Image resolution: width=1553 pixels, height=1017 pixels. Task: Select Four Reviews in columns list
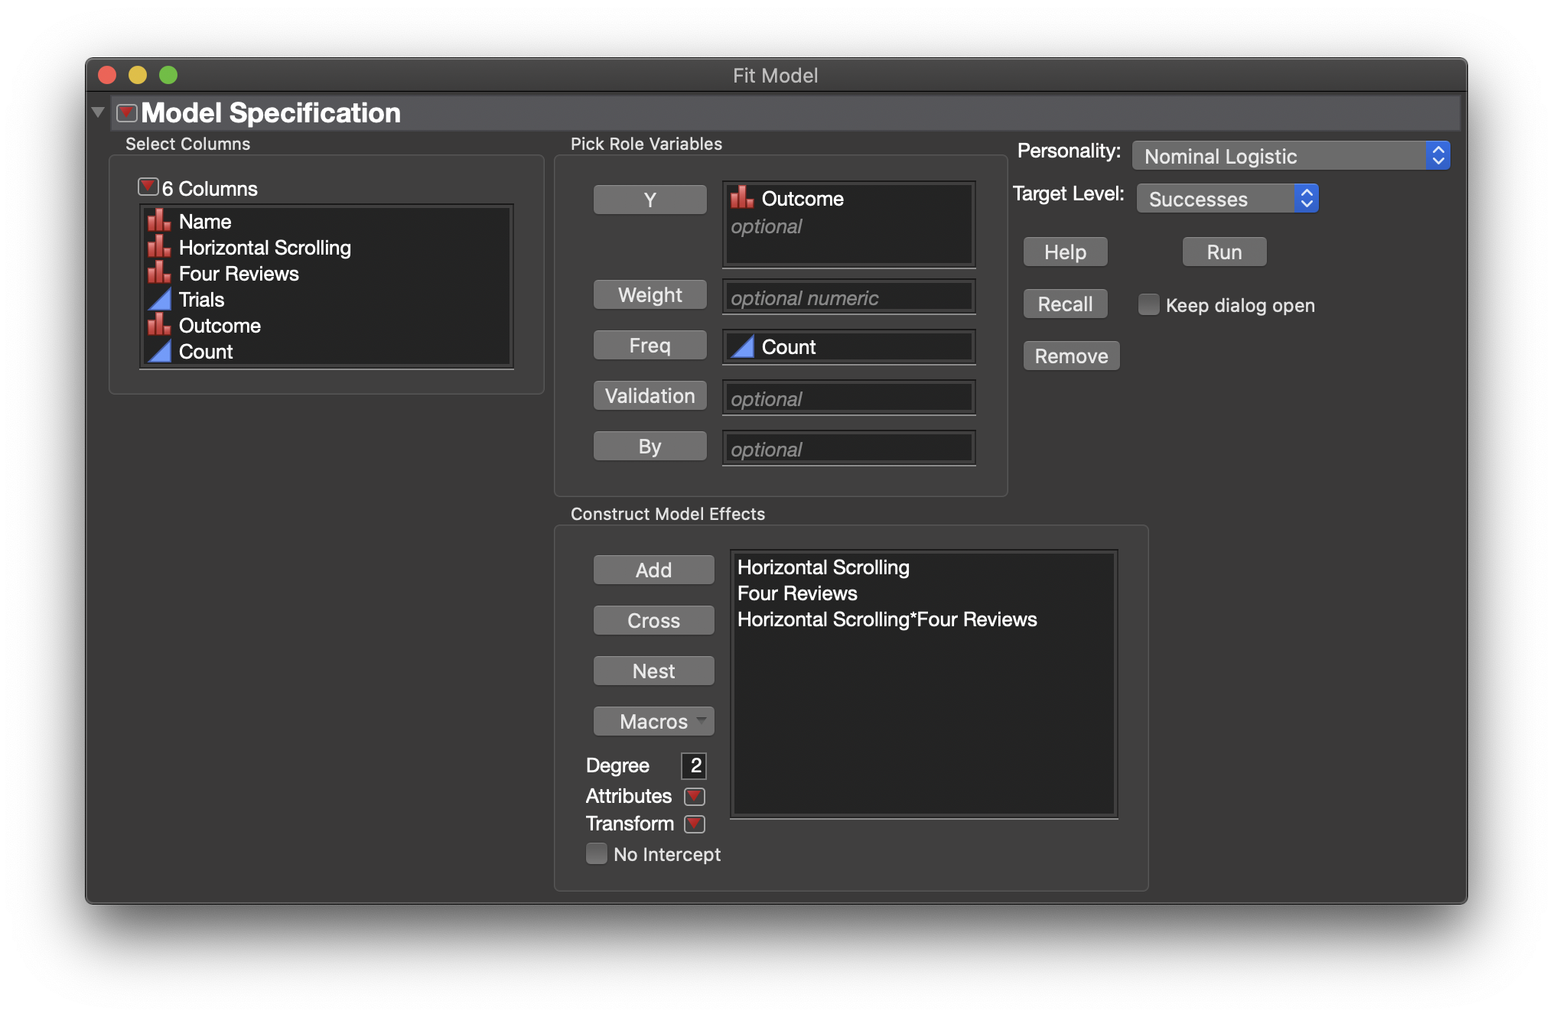[239, 274]
